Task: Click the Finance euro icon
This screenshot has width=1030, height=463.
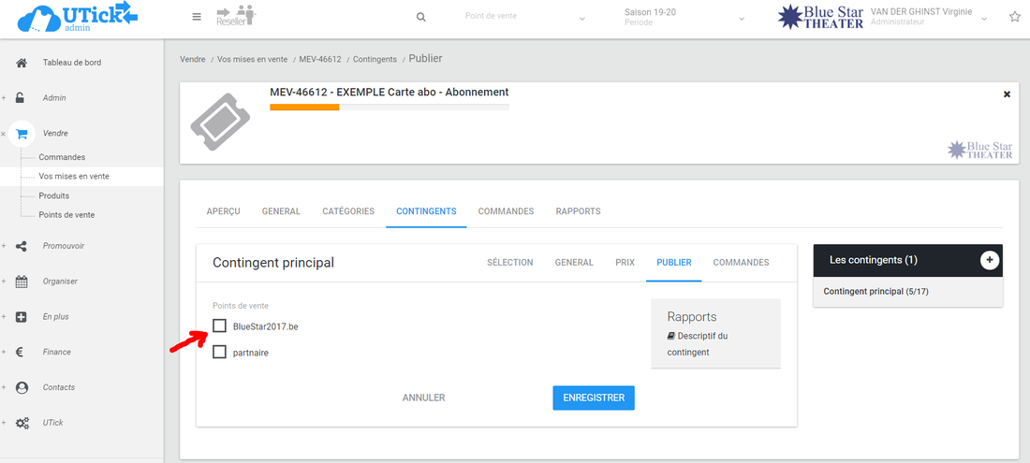Action: 22,353
